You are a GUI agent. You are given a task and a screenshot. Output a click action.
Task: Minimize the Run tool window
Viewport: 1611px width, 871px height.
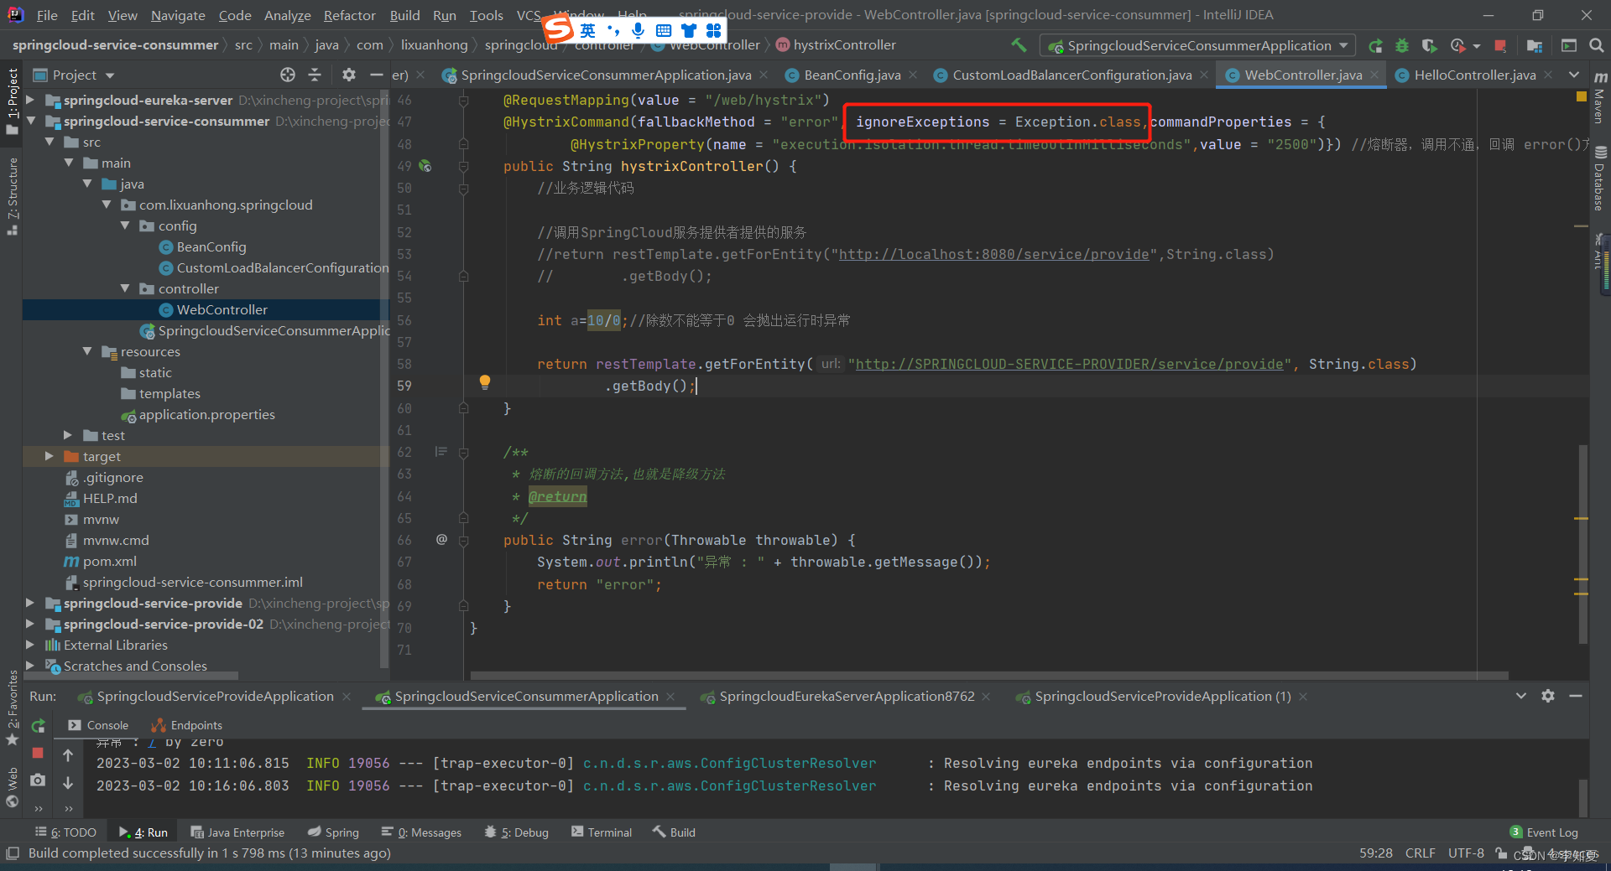click(x=1576, y=696)
